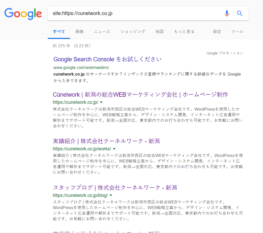Open the ニュース tab

point(102,32)
